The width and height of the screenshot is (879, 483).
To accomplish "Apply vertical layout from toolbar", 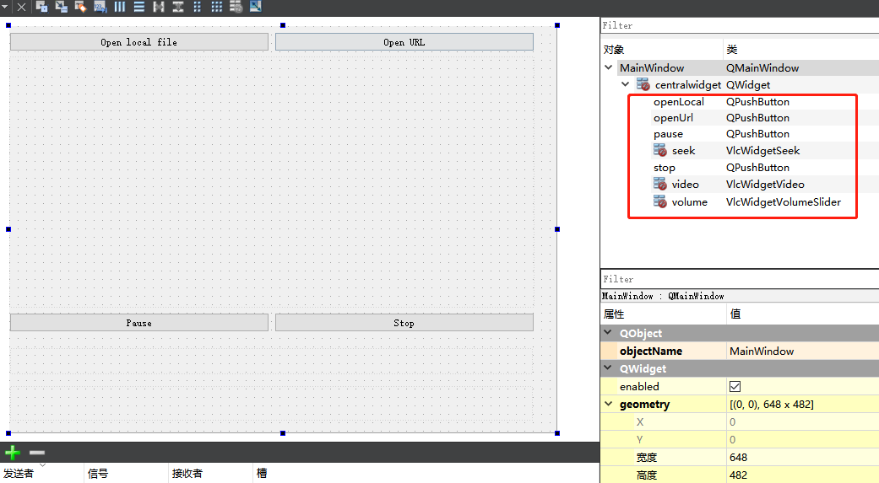I will click(x=139, y=7).
